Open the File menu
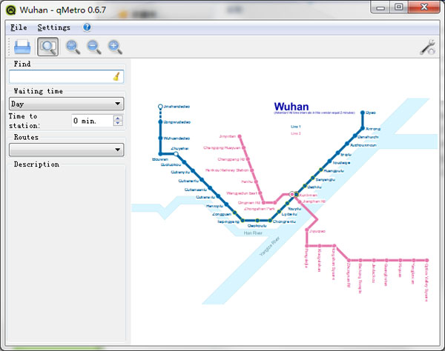The width and height of the screenshot is (445, 351). 19,27
